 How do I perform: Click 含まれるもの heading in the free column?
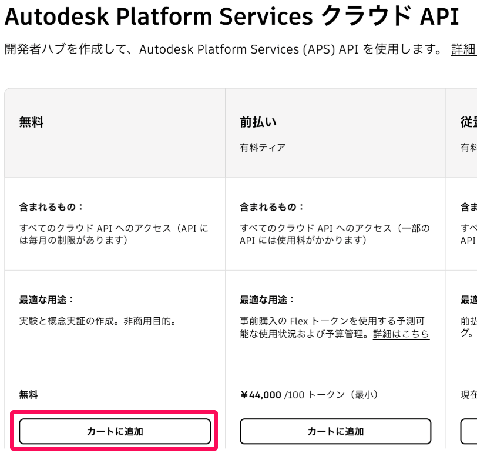click(x=51, y=207)
